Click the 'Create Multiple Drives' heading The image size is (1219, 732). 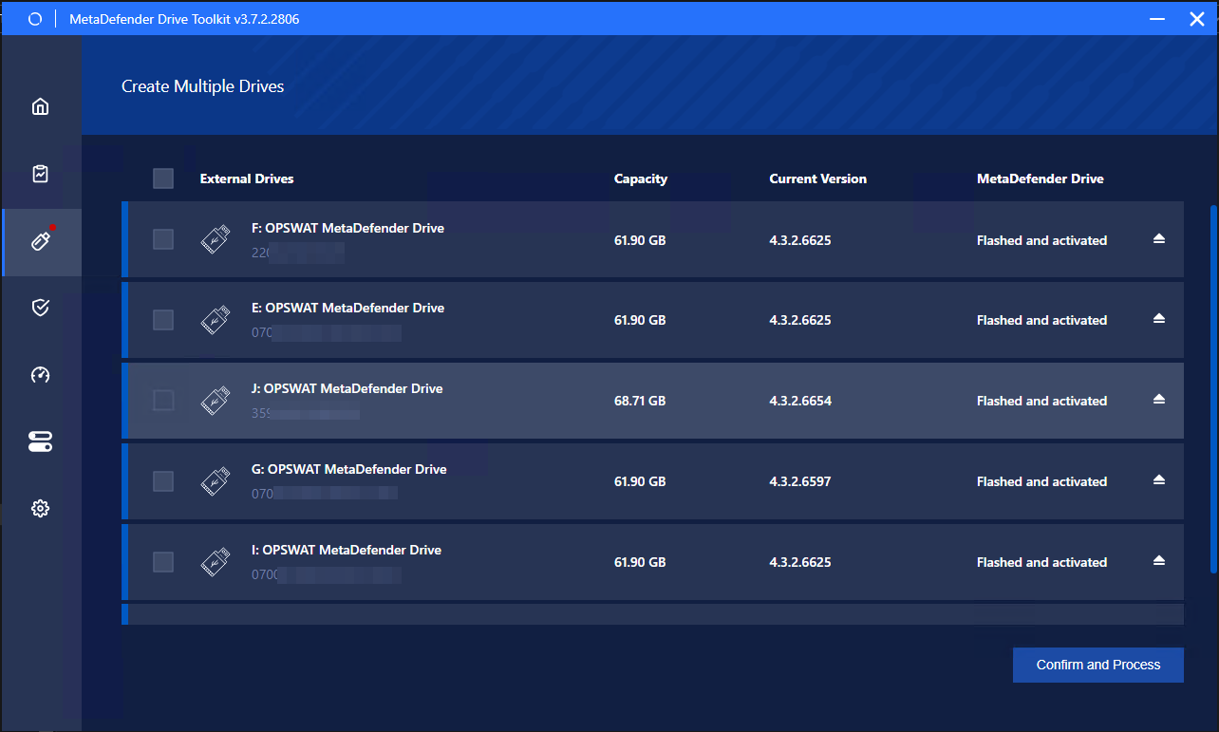(x=203, y=86)
